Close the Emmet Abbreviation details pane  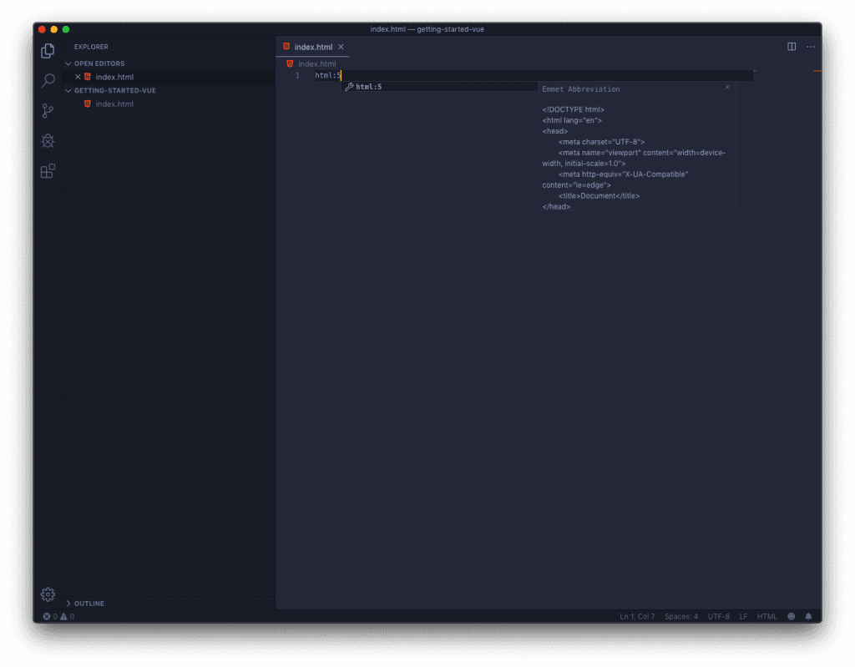click(x=727, y=88)
